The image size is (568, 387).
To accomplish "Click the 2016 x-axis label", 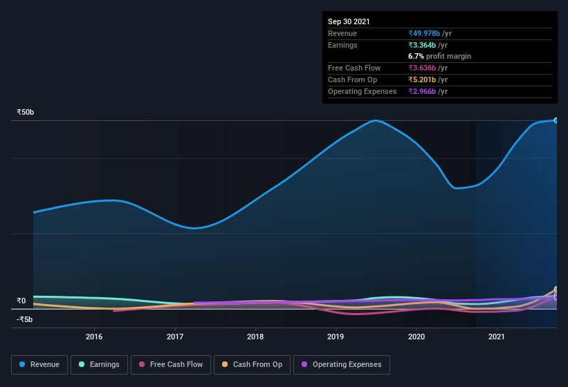I will [x=94, y=337].
